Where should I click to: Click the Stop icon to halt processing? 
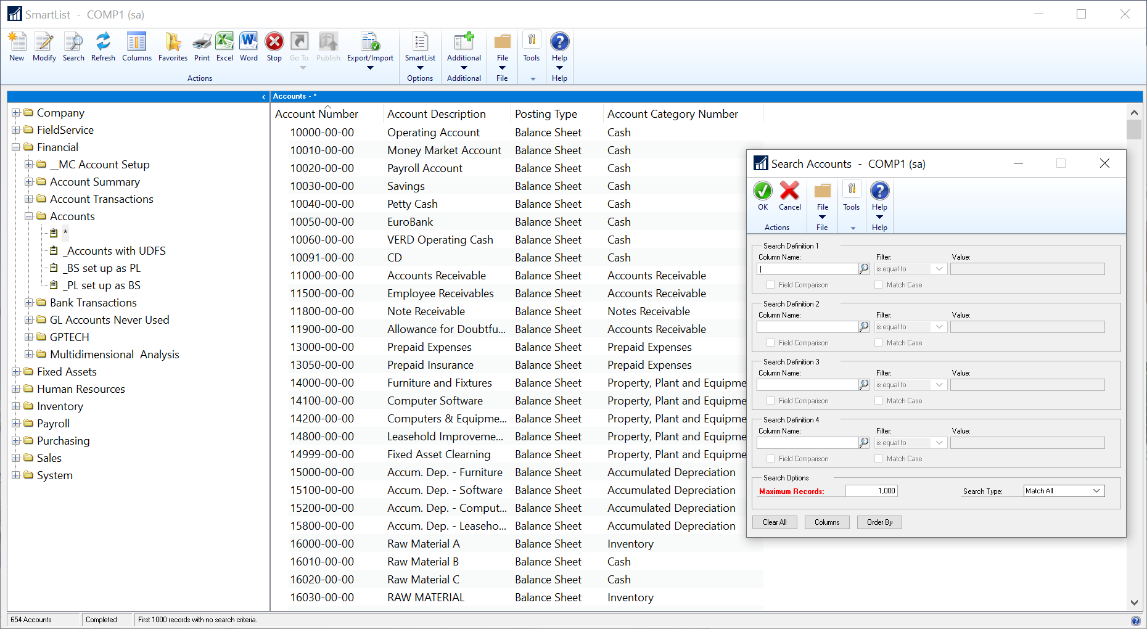(x=274, y=43)
